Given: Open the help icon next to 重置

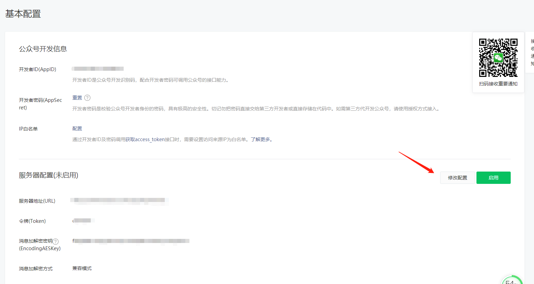Looking at the screenshot, I should 87,98.
